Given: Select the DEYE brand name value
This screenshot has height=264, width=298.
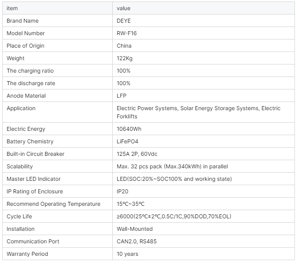Looking at the screenshot, I should [x=124, y=21].
